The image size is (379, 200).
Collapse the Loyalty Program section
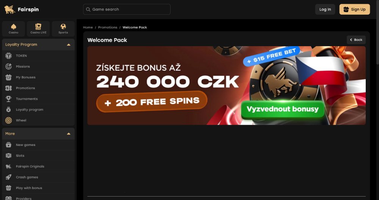pos(69,45)
